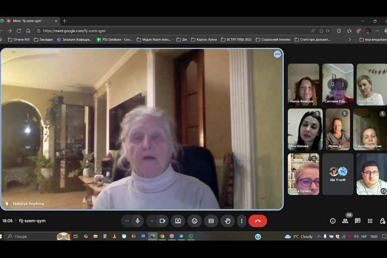Open the read aloud icon in address bar

313,31
